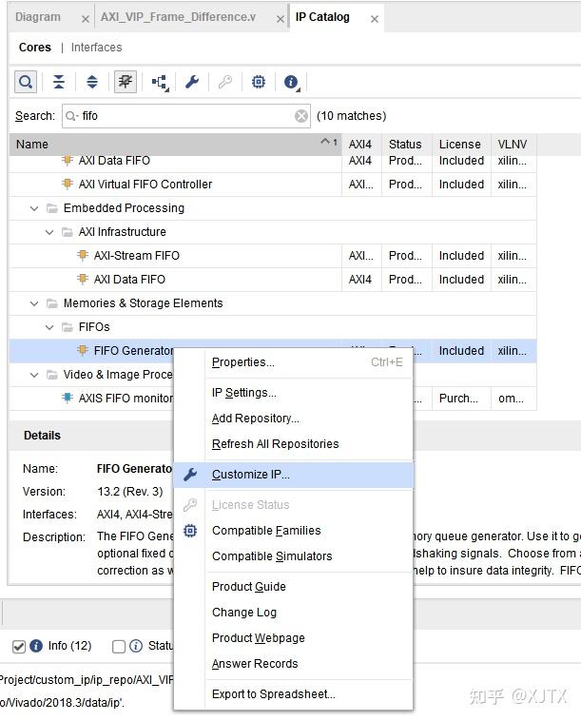Viewport: 581px width, 721px height.
Task: Choose Customize IP... from context menu
Action: [x=293, y=475]
